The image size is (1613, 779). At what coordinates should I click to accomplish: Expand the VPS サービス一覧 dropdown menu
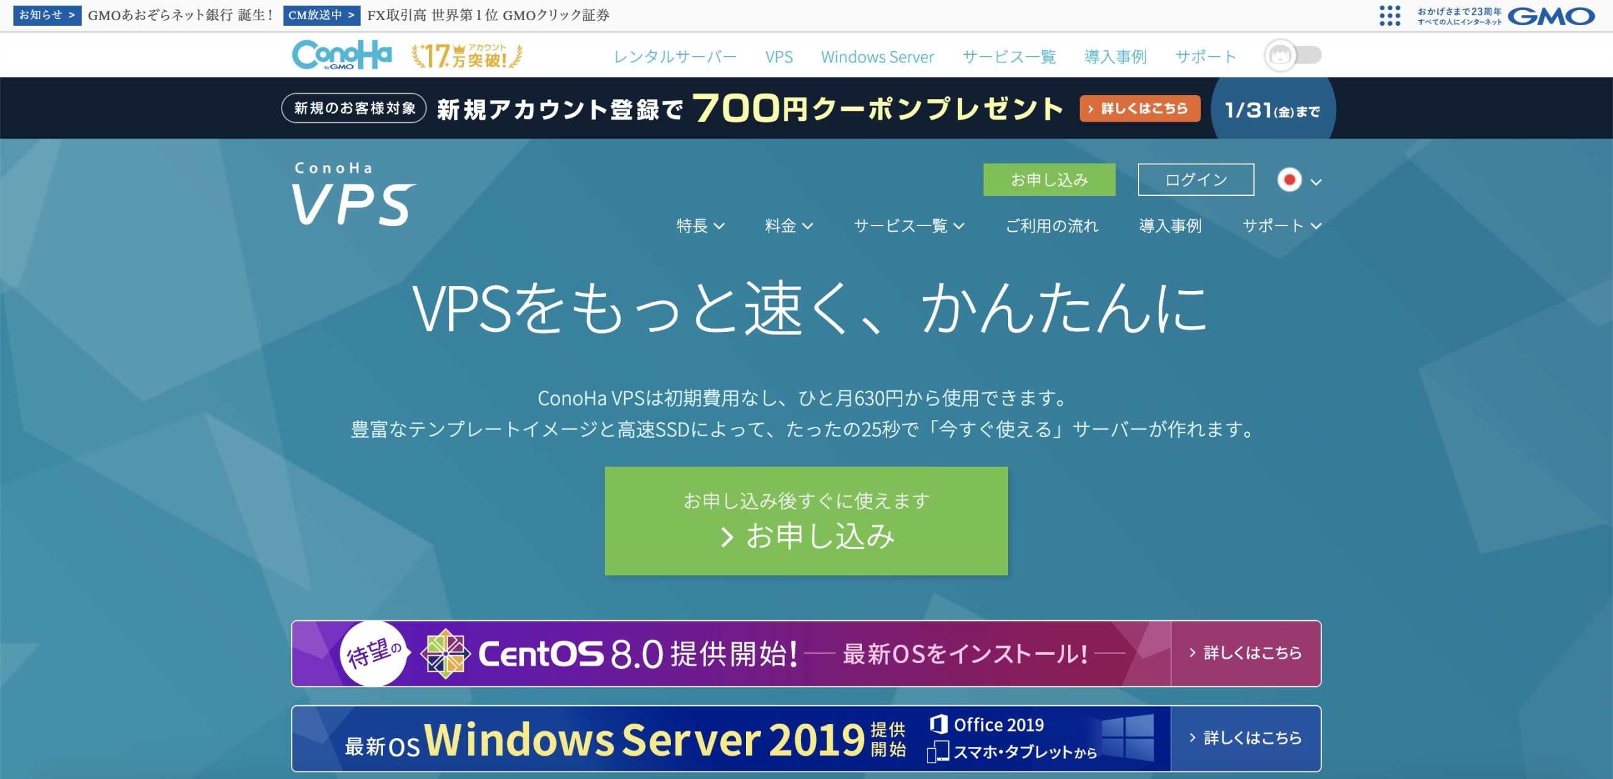pyautogui.click(x=909, y=225)
